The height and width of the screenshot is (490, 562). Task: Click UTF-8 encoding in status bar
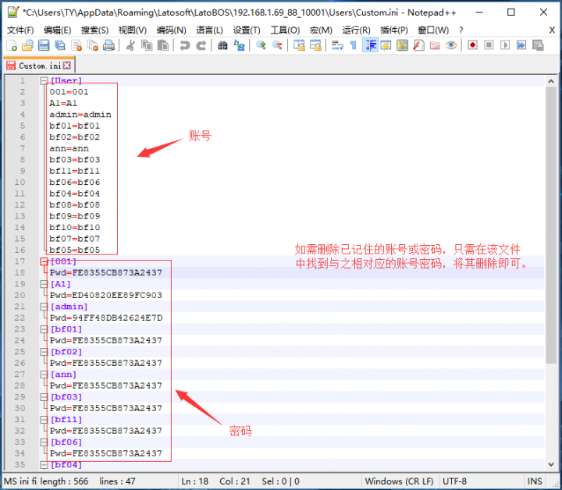point(454,481)
